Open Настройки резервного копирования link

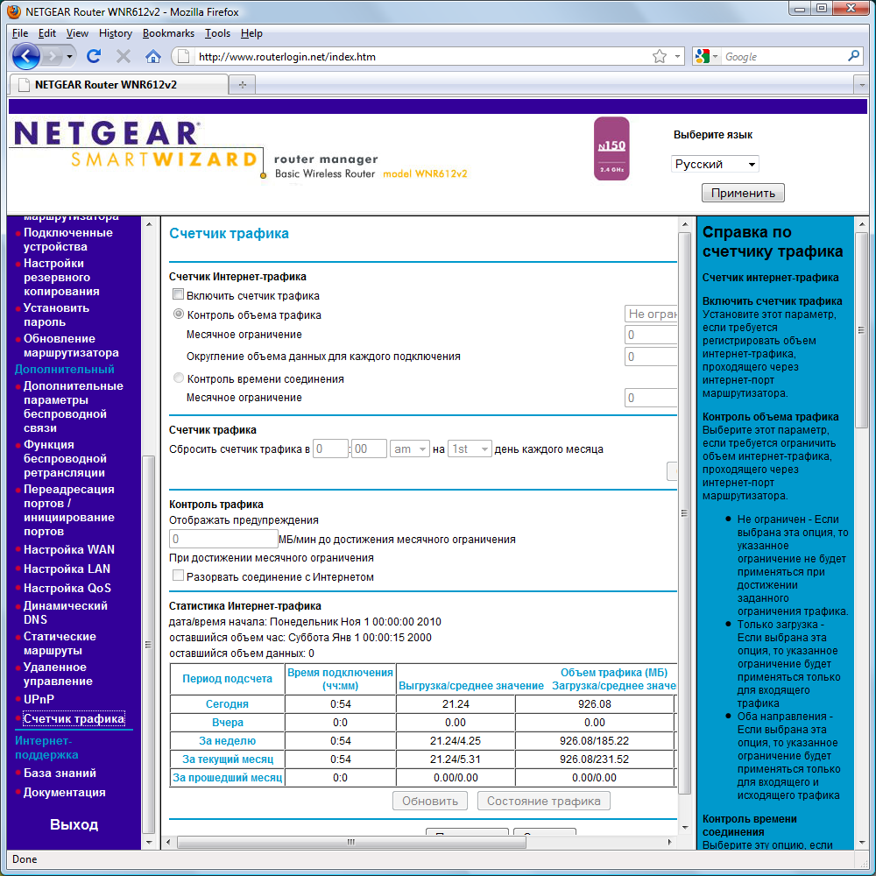click(x=61, y=277)
